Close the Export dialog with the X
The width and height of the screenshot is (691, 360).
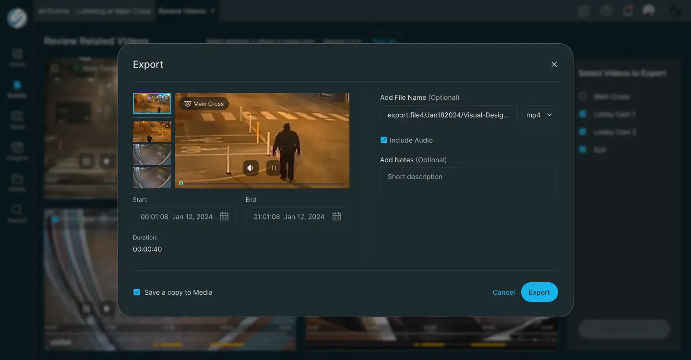[x=554, y=64]
